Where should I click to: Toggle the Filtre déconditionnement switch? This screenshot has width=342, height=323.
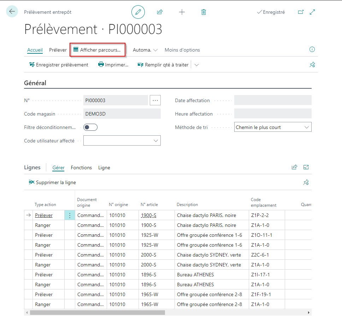coord(90,127)
